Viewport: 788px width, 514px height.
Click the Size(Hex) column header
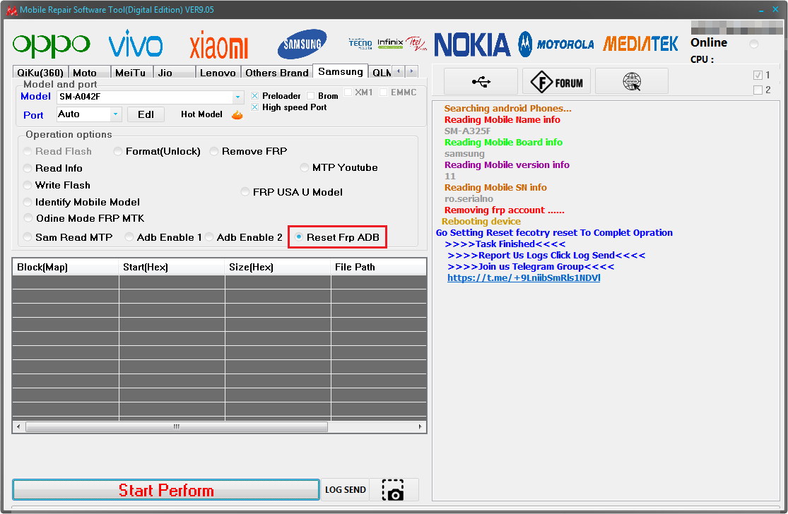(278, 267)
